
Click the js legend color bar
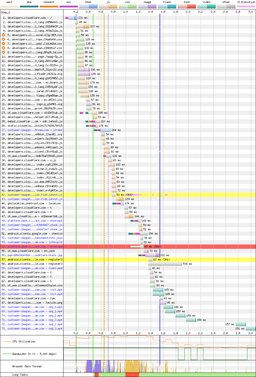click(x=108, y=6)
